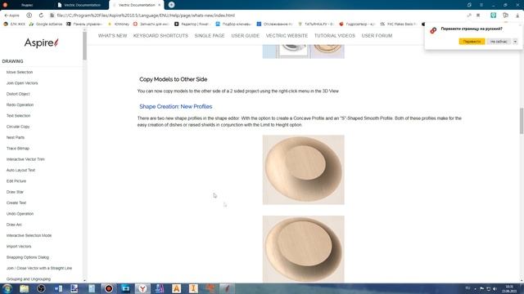Switch to the Яндекс browser tab
The image size is (524, 294).
click(27, 5)
